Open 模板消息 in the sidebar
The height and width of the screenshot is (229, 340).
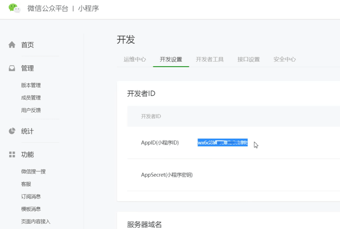tap(31, 209)
